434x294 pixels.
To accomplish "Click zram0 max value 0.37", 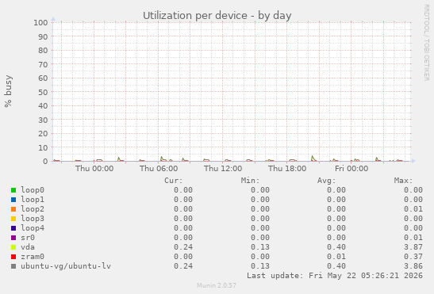I will click(413, 257).
